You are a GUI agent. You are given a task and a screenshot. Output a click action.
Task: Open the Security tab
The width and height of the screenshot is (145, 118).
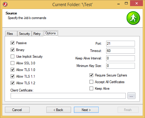(24, 34)
